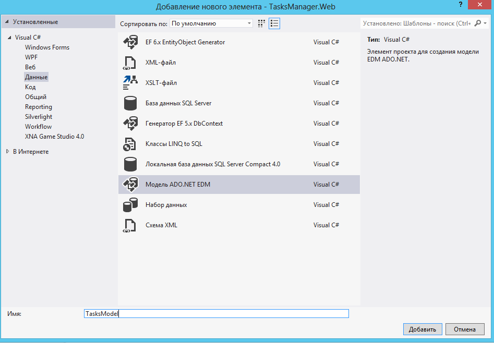This screenshot has width=494, height=343.
Task: Select the Silverlight category
Action: click(39, 117)
